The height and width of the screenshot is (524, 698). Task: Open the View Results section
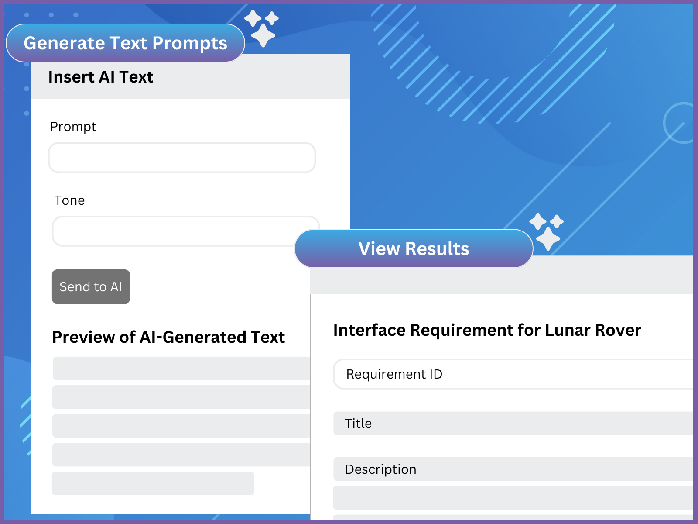pos(414,248)
